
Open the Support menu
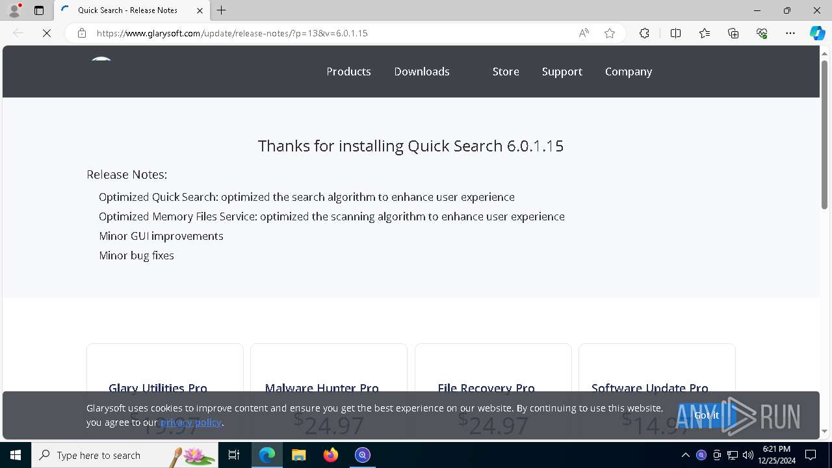click(x=562, y=71)
